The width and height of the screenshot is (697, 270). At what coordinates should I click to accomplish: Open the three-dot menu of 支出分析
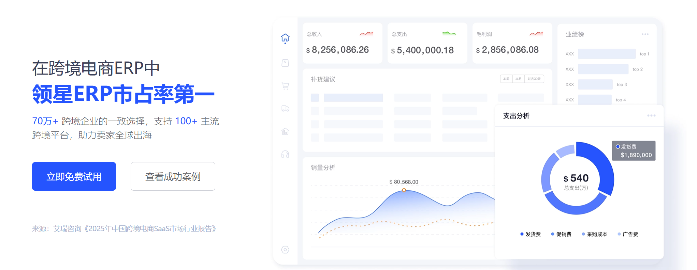651,115
